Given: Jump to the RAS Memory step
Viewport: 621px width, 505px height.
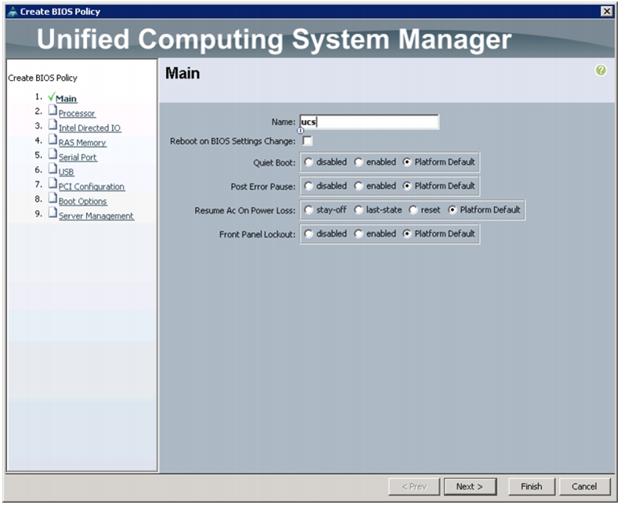Looking at the screenshot, I should 82,143.
